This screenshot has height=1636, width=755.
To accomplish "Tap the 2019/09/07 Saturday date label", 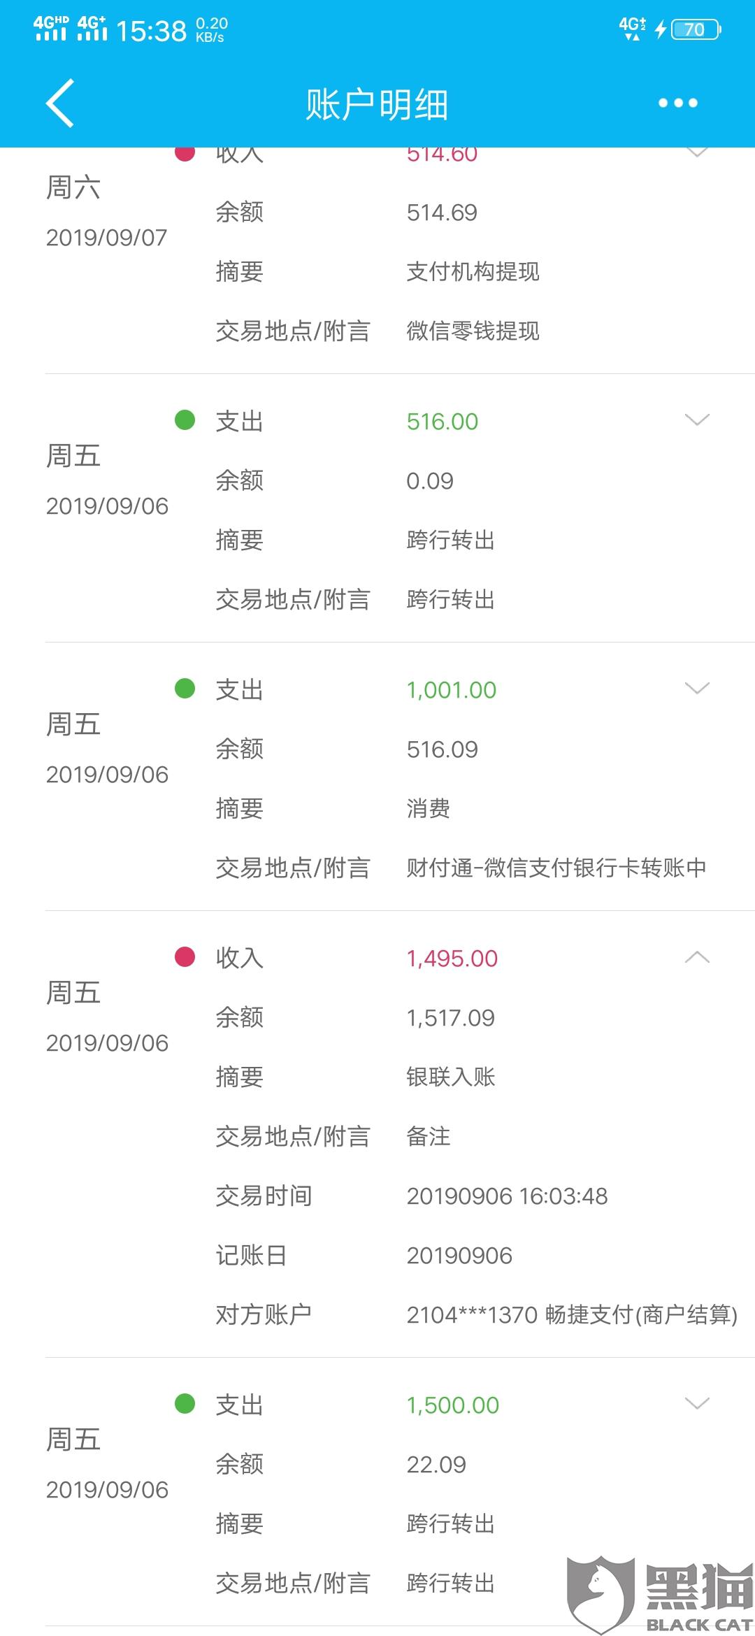I will [x=106, y=238].
